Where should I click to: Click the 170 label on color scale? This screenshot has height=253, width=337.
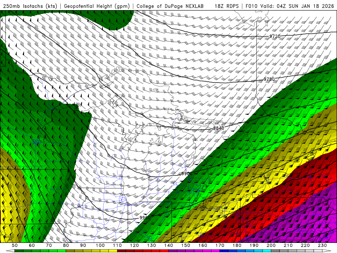click(220, 245)
